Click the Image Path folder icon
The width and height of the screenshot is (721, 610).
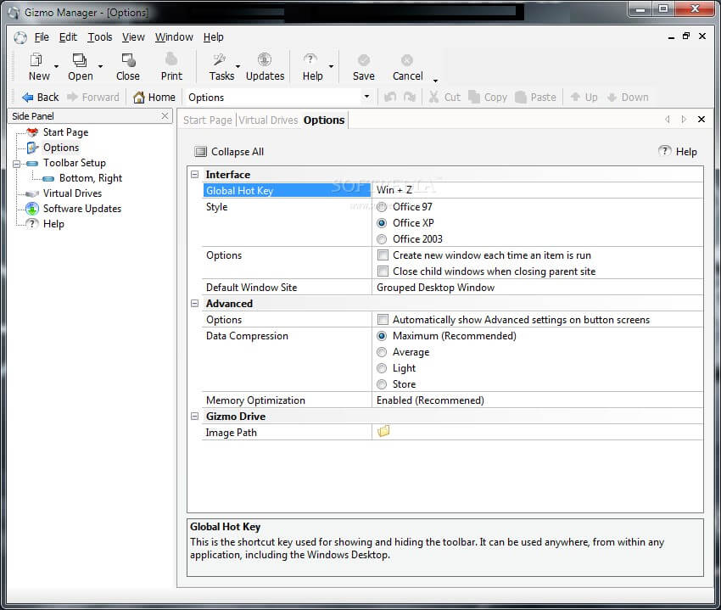[x=383, y=432]
